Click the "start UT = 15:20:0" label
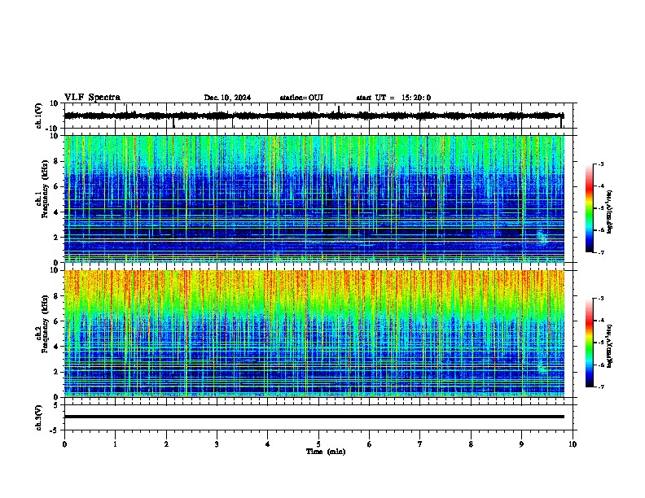This screenshot has height=498, width=645. coord(393,98)
